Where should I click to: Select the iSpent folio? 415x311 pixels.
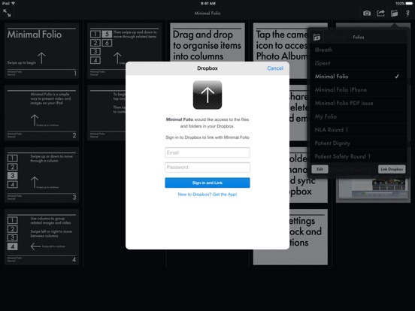(x=359, y=63)
